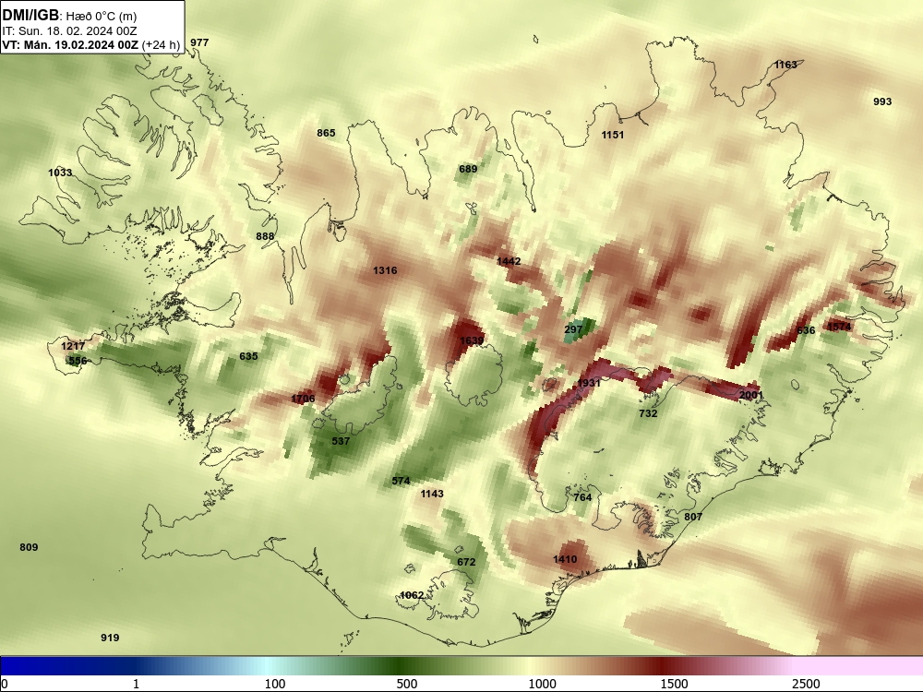Click the VT valid time line
Image resolution: width=923 pixels, height=692 pixels.
(x=91, y=44)
